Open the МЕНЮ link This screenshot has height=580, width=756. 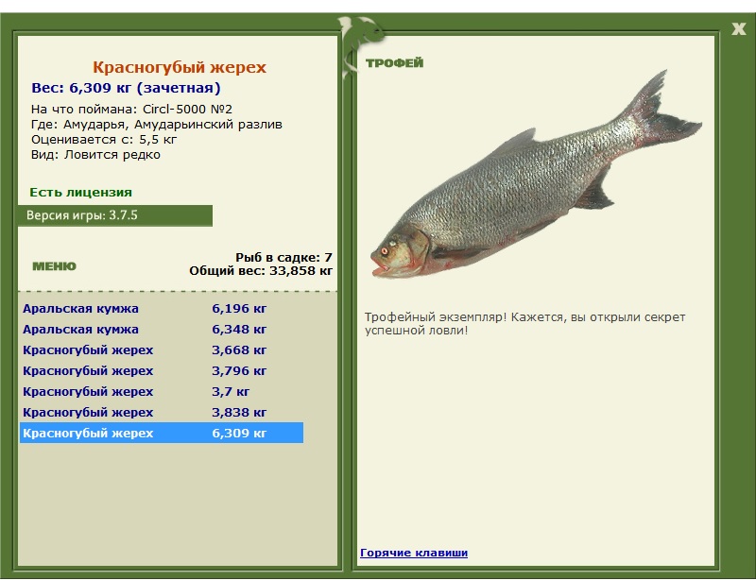click(x=54, y=266)
